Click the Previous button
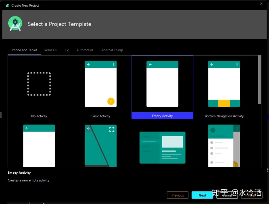Image resolution: width=269 pixels, height=204 pixels. tap(177, 195)
